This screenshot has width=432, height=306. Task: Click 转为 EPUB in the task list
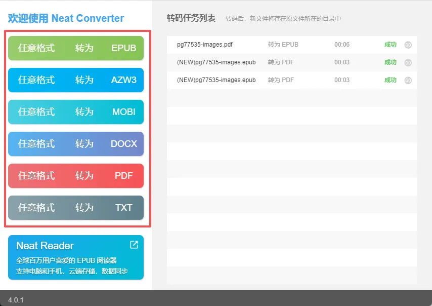pyautogui.click(x=283, y=45)
